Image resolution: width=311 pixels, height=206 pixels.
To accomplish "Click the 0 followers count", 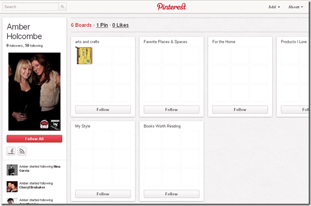I will coord(15,45).
